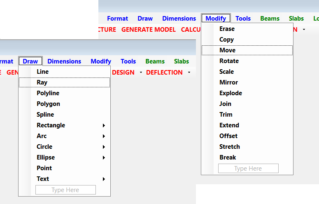Click Rectangle entry in the Draw menu
This screenshot has height=204, width=319.
click(x=64, y=125)
